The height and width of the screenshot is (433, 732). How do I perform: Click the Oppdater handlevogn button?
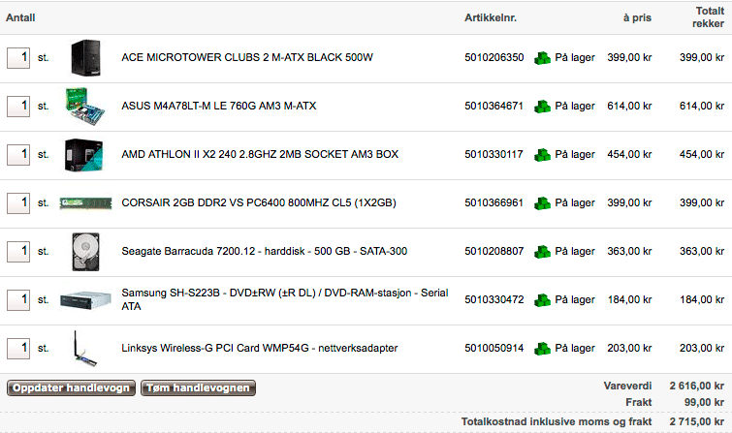71,387
